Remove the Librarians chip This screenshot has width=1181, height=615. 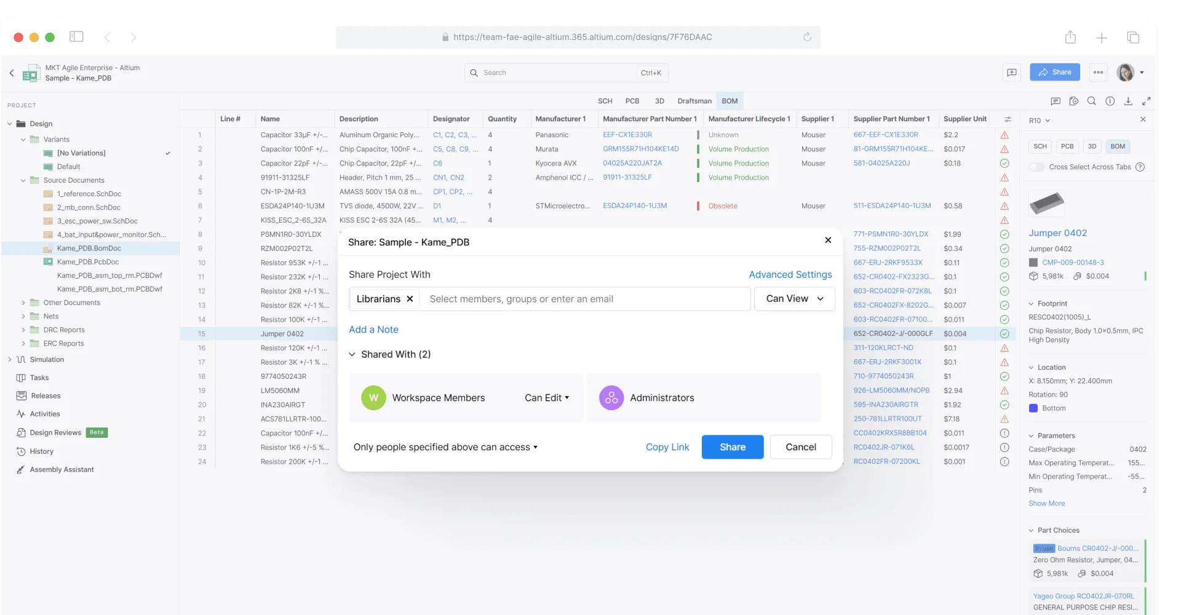click(x=410, y=299)
